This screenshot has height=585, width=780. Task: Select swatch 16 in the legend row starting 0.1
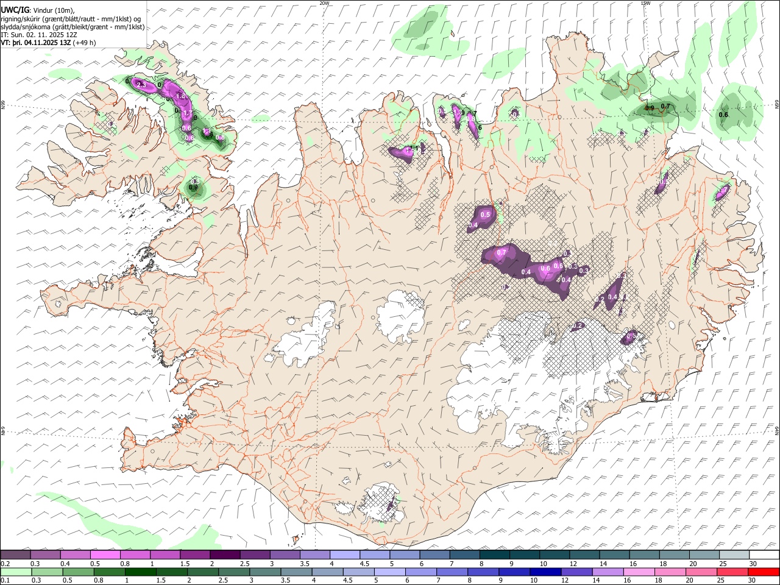click(639, 572)
